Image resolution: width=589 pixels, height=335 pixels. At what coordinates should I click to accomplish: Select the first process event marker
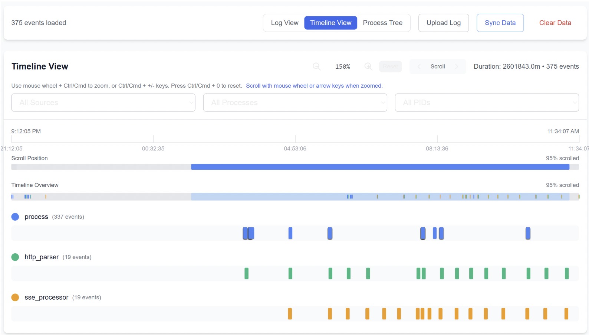pyautogui.click(x=245, y=233)
